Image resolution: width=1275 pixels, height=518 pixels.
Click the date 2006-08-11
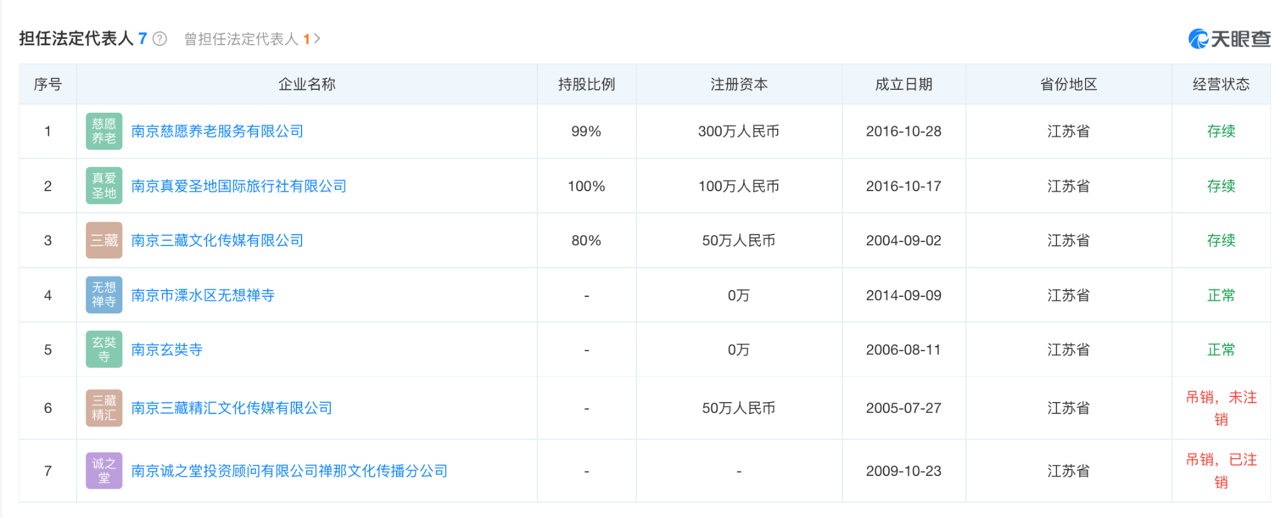pyautogui.click(x=903, y=350)
